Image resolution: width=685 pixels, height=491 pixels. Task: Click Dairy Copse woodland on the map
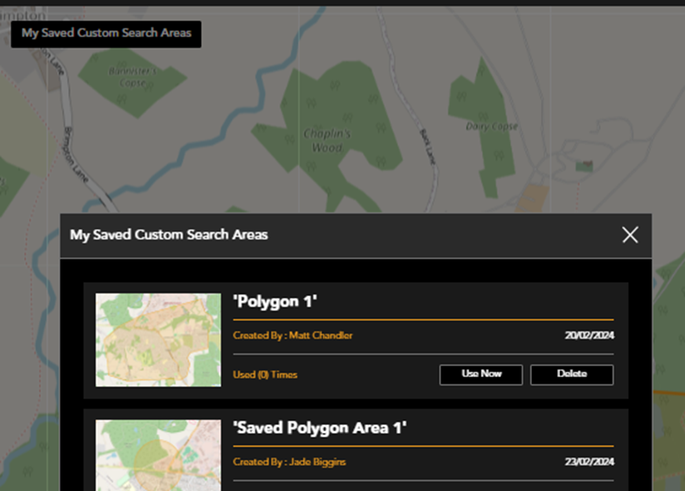tap(492, 126)
